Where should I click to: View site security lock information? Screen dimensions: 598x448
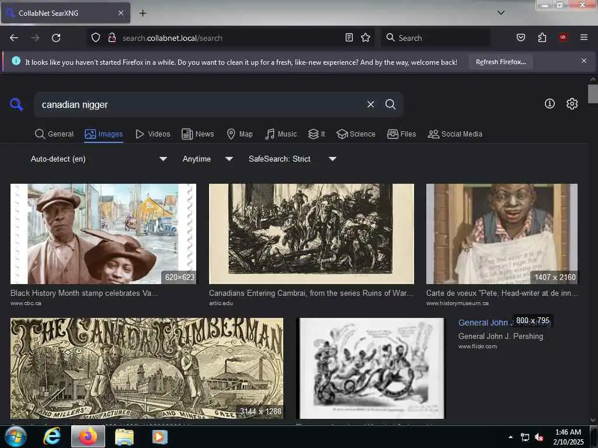(x=112, y=38)
